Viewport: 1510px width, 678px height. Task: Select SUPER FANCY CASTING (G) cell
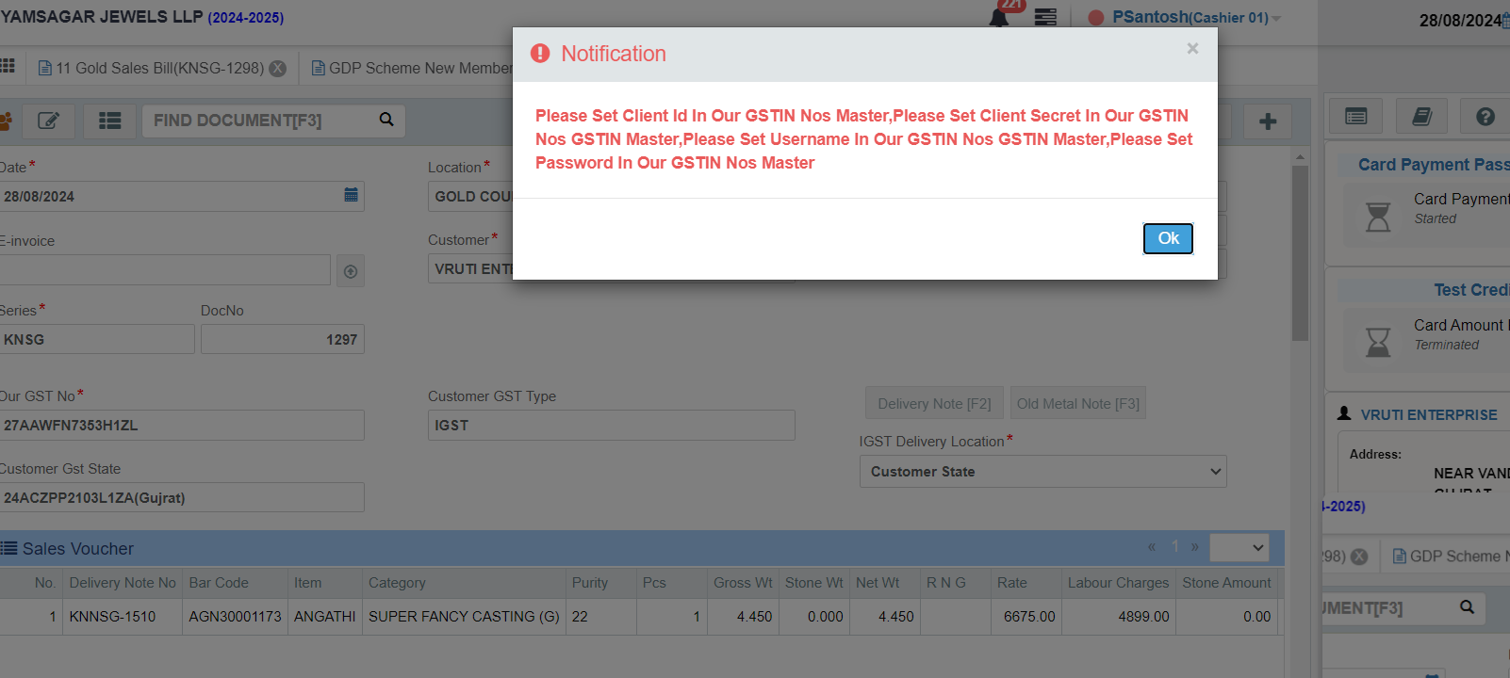tap(464, 617)
